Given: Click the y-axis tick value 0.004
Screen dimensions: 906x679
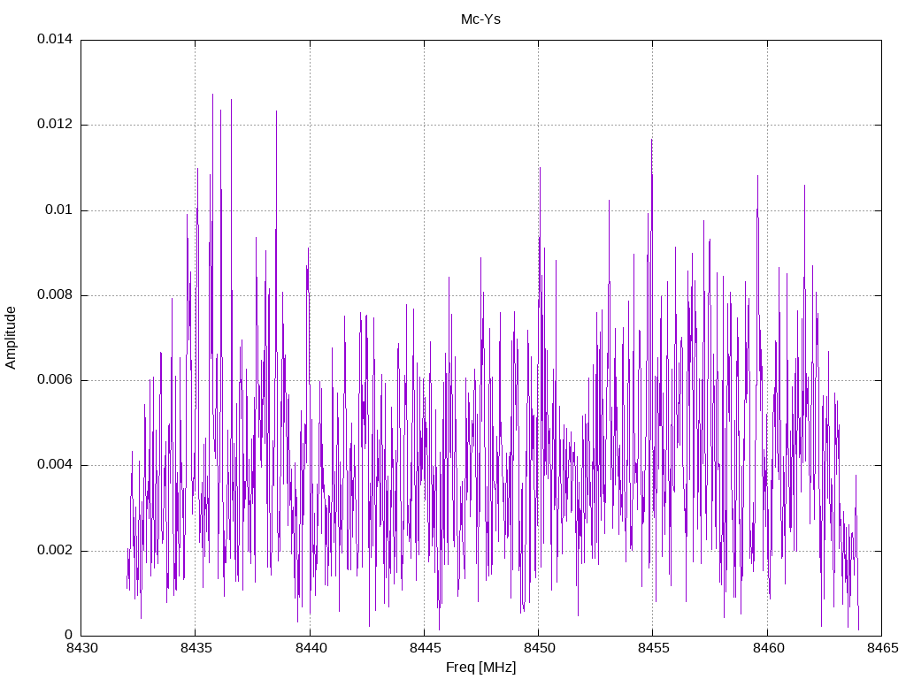Looking at the screenshot, I should click(55, 465).
